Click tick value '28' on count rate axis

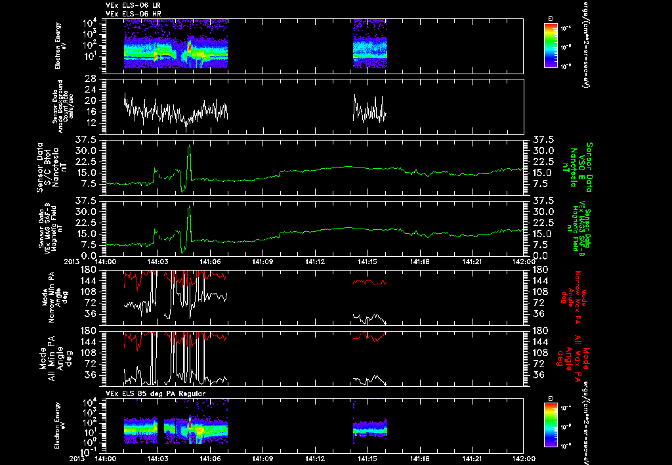tap(90, 79)
